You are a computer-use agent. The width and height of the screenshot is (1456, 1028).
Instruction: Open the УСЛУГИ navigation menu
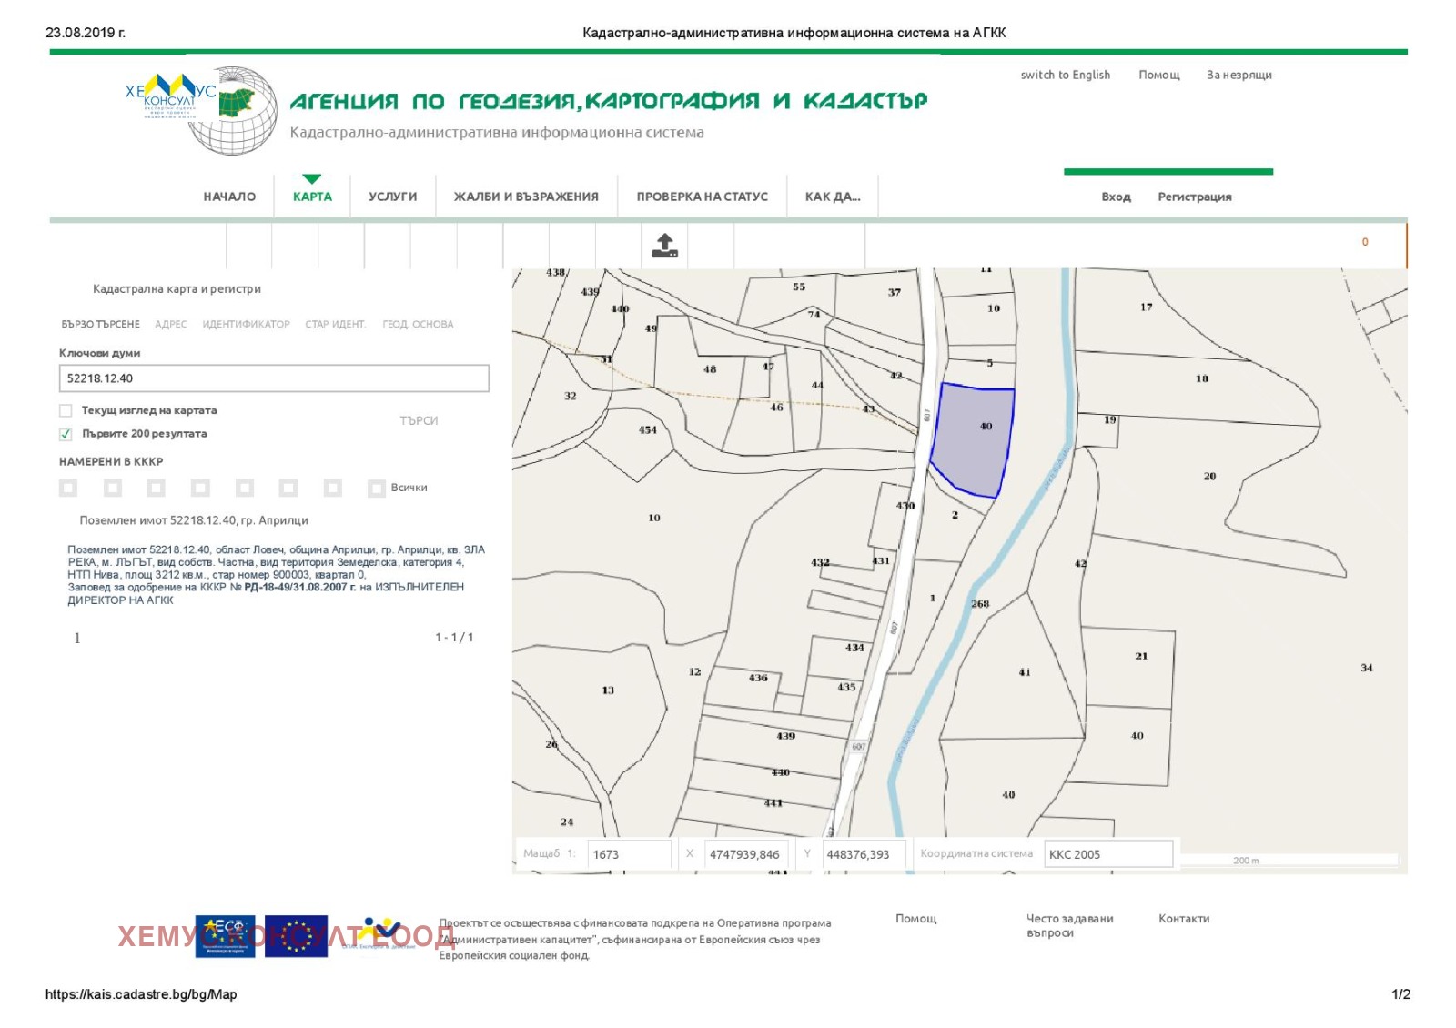coord(392,197)
